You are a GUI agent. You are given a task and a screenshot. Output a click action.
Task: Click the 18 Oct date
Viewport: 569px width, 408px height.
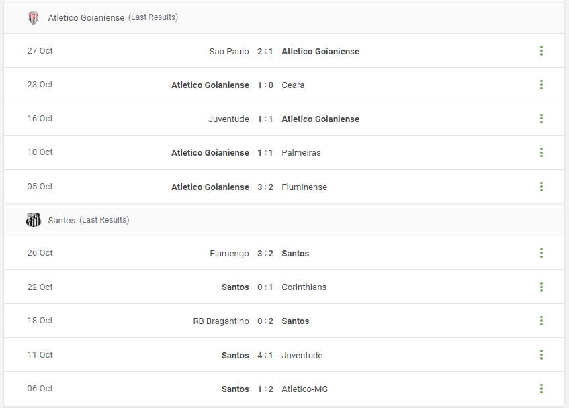click(40, 321)
